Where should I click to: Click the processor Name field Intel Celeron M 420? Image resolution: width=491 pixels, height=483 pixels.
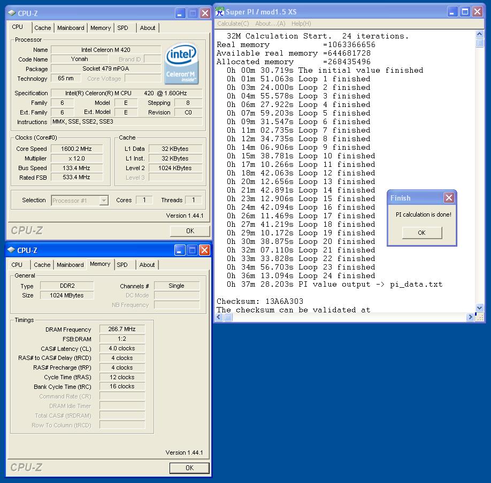click(106, 50)
